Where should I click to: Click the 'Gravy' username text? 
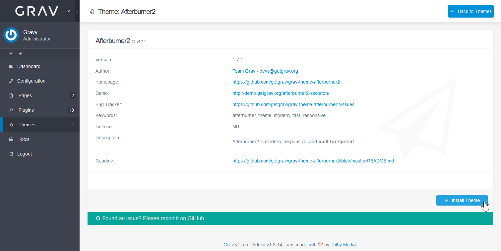tap(30, 32)
